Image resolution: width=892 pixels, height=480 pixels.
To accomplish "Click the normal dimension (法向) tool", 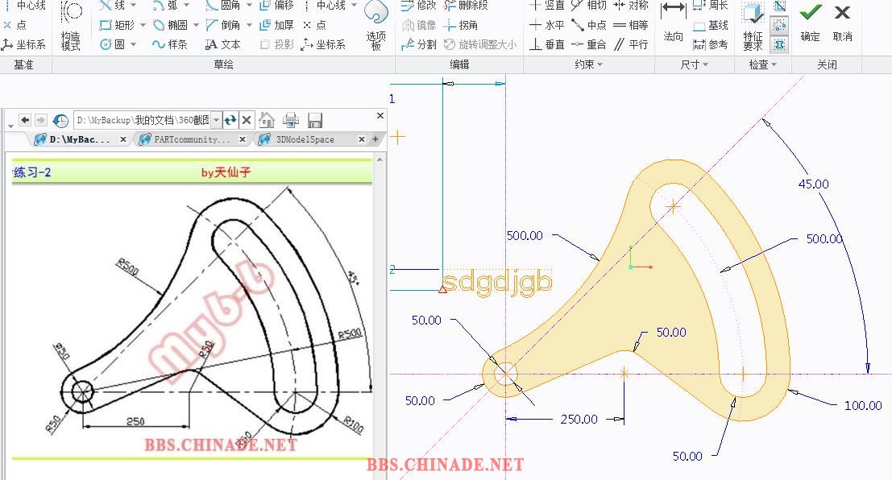I will click(673, 23).
